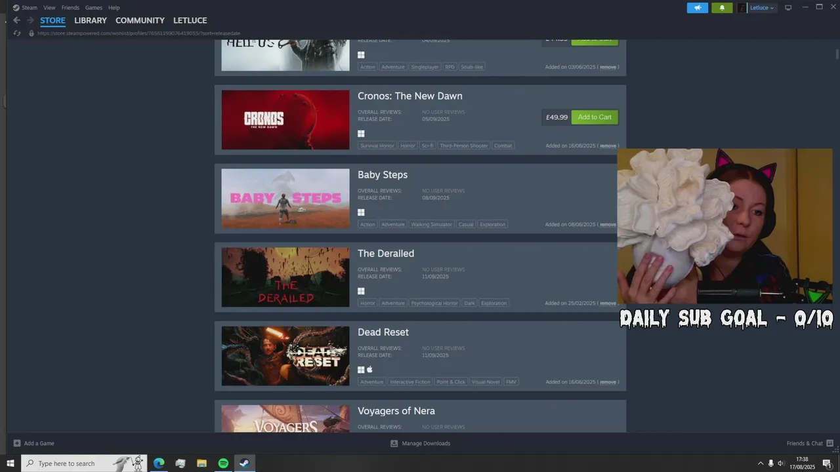Click the padlock icon beside the URL
This screenshot has height=472, width=840.
tap(31, 33)
